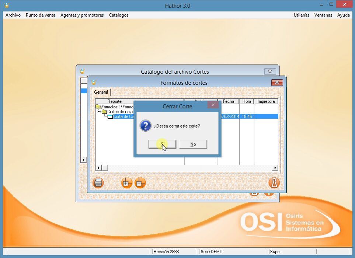
Task: Click the ¿Desea cerrar este corte? message text
Action: point(177,126)
